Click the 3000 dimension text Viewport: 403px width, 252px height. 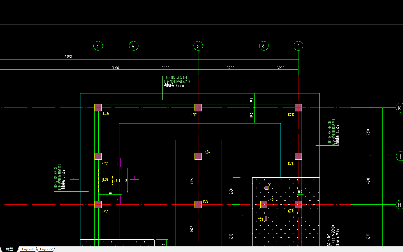pos(281,68)
